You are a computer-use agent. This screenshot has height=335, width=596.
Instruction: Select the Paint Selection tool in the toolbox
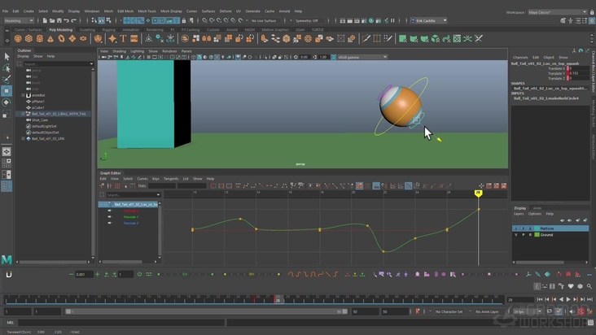[x=7, y=79]
